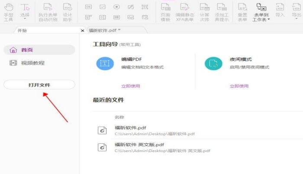
Task: Click file icon beside 福昕软件 英文版.pdf
Action: coord(102,147)
